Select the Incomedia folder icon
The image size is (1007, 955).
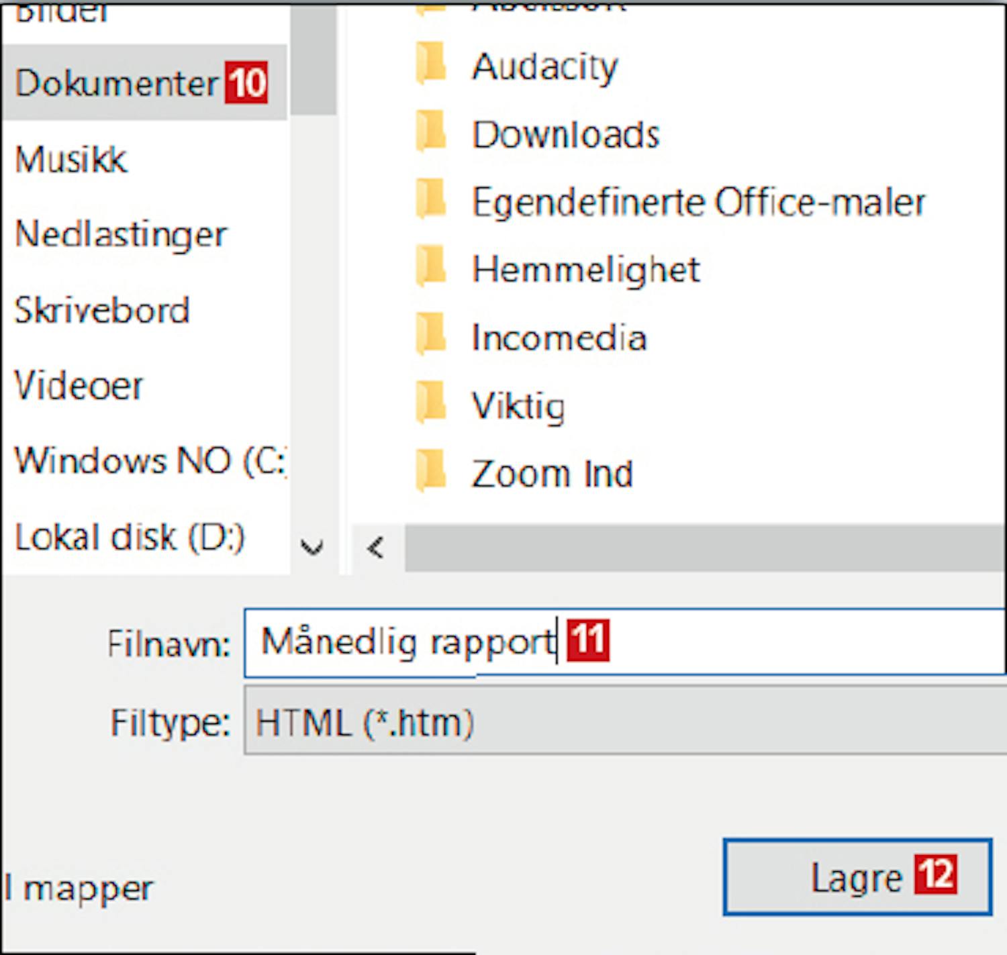click(x=430, y=336)
